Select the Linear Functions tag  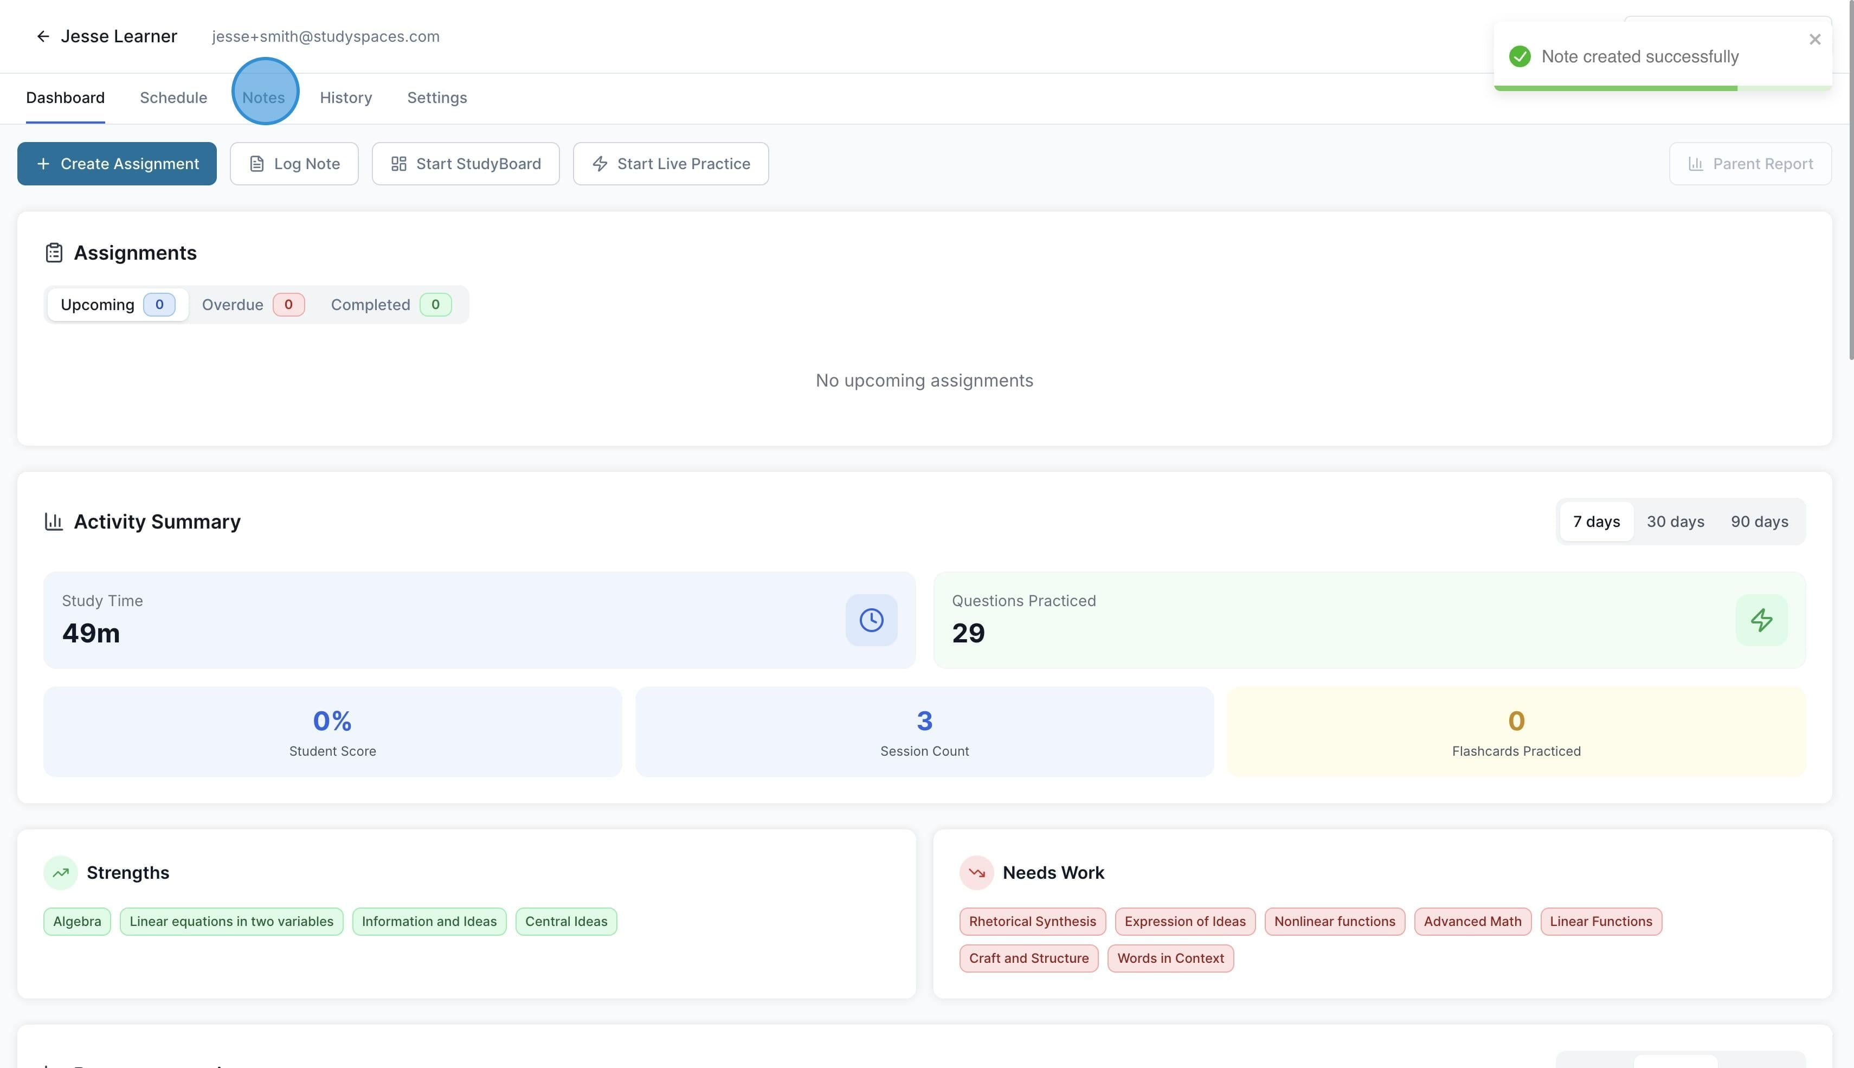tap(1601, 921)
